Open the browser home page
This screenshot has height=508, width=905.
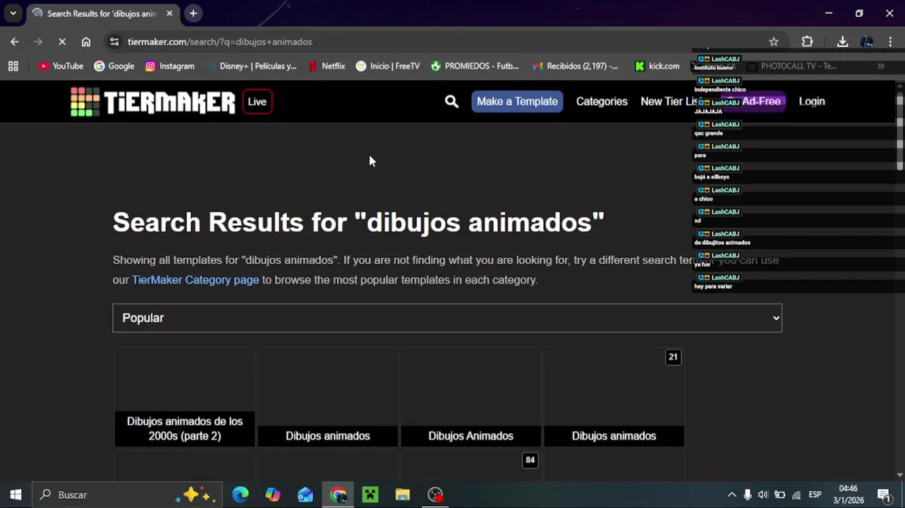tap(86, 42)
